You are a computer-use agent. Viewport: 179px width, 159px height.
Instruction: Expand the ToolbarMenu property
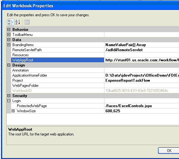click(x=9, y=35)
